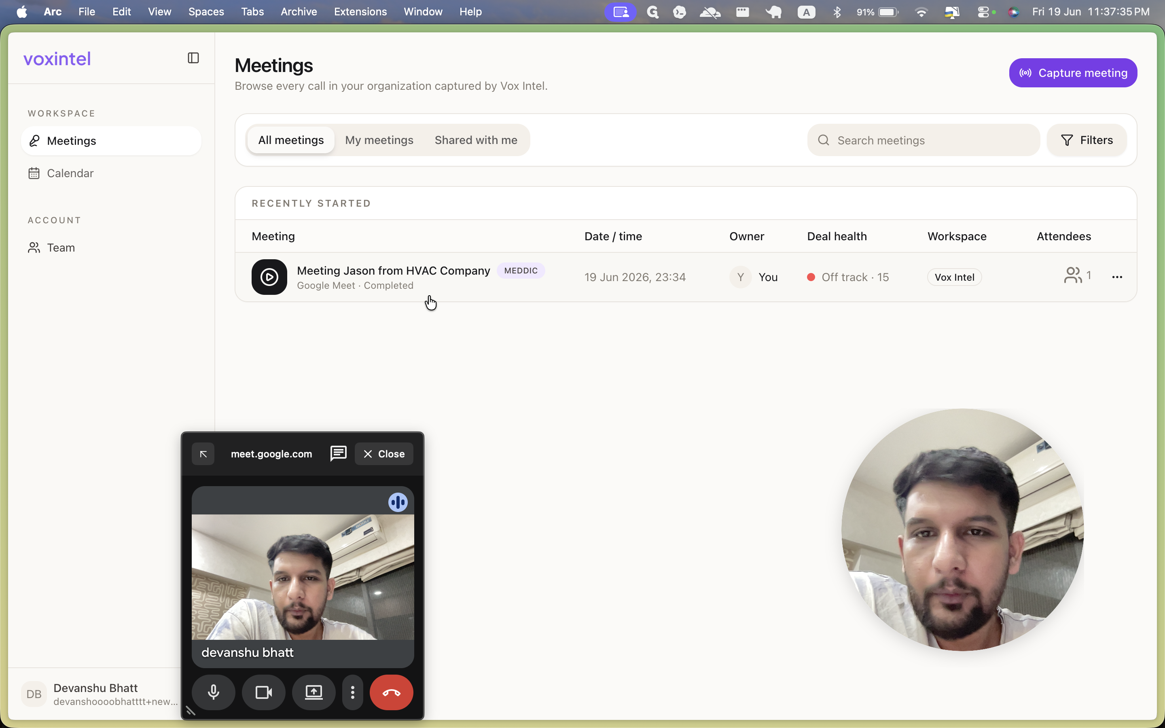Open the Apple menu
1165x728 pixels.
pos(22,12)
